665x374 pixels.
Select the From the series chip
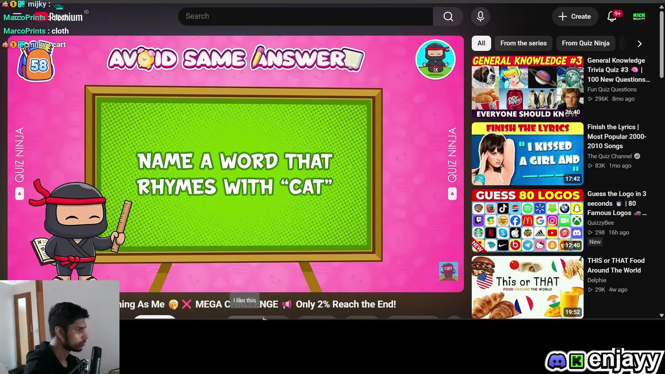tap(523, 43)
